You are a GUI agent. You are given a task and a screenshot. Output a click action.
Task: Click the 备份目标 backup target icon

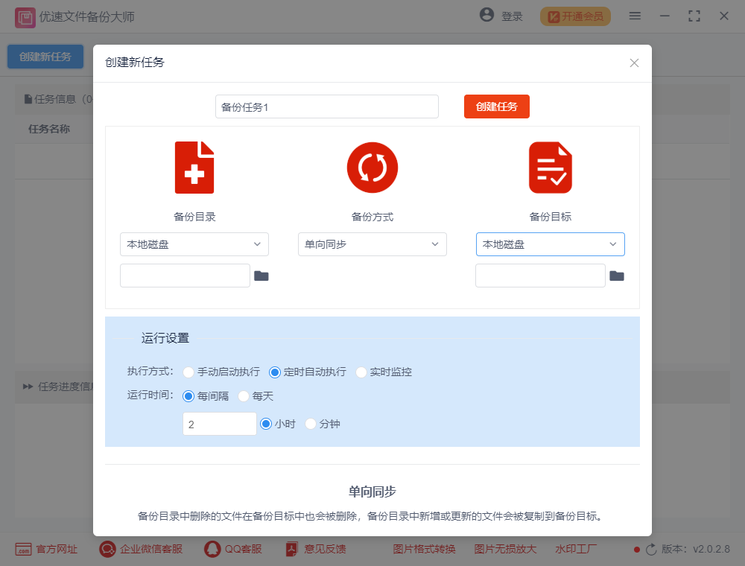point(551,167)
